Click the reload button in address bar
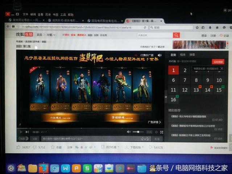The height and width of the screenshot is (174, 232). (x=145, y=28)
